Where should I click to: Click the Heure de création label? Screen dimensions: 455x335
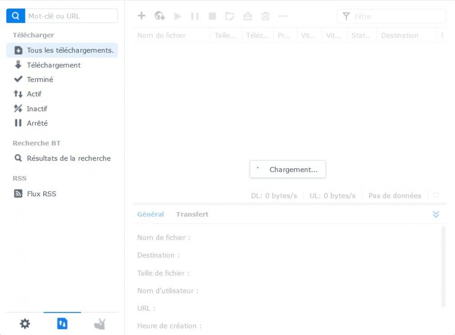tap(169, 326)
